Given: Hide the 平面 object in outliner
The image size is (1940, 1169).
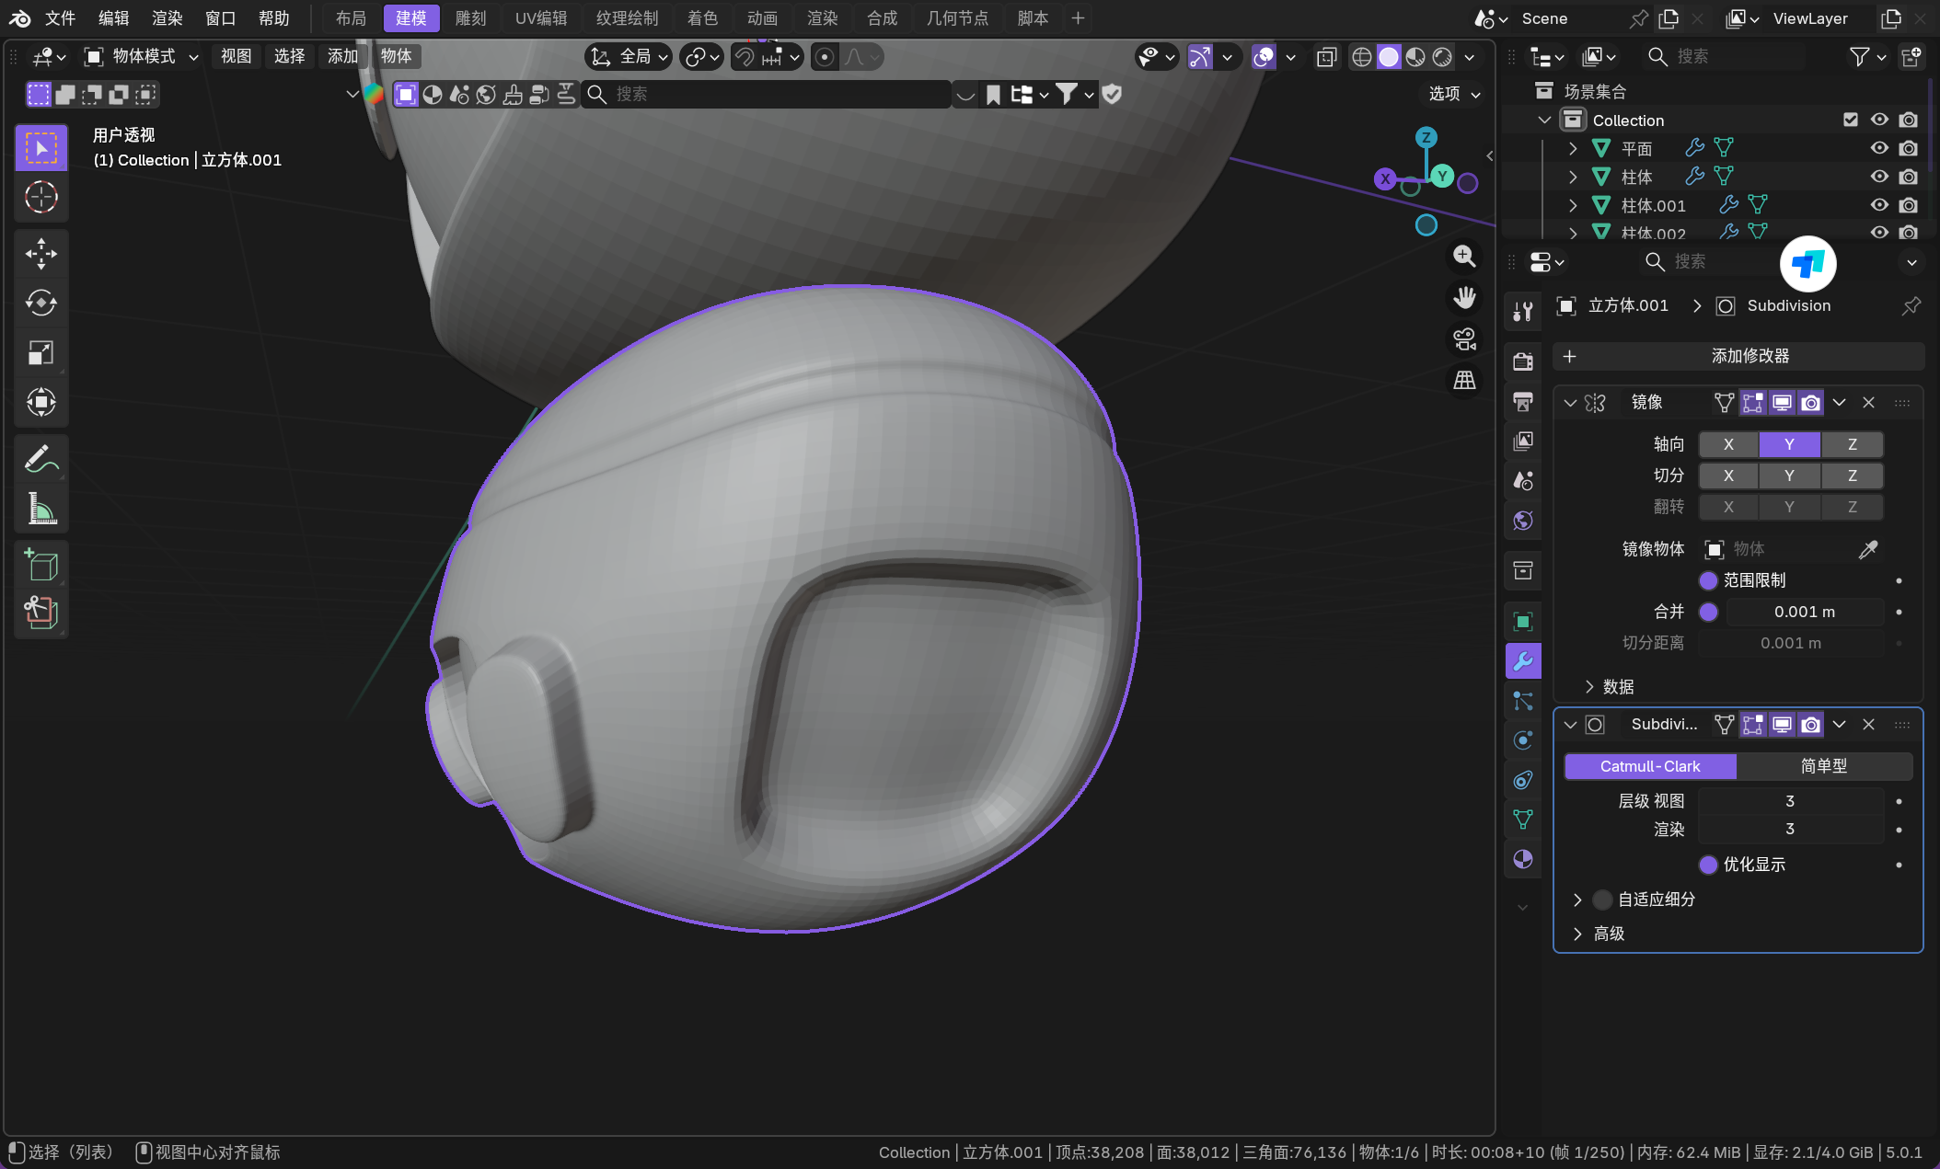Looking at the screenshot, I should click(x=1878, y=148).
